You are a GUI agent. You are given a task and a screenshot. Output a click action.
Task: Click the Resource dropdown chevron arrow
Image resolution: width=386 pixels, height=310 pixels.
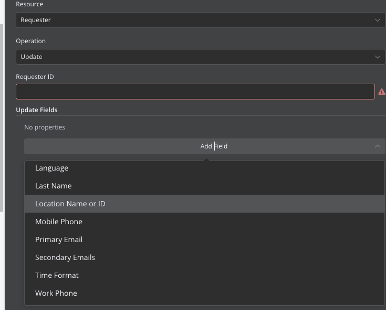pyautogui.click(x=378, y=20)
